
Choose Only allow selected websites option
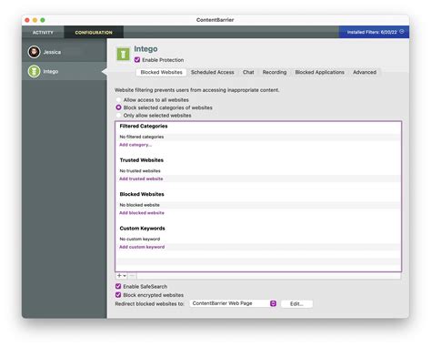(x=118, y=116)
